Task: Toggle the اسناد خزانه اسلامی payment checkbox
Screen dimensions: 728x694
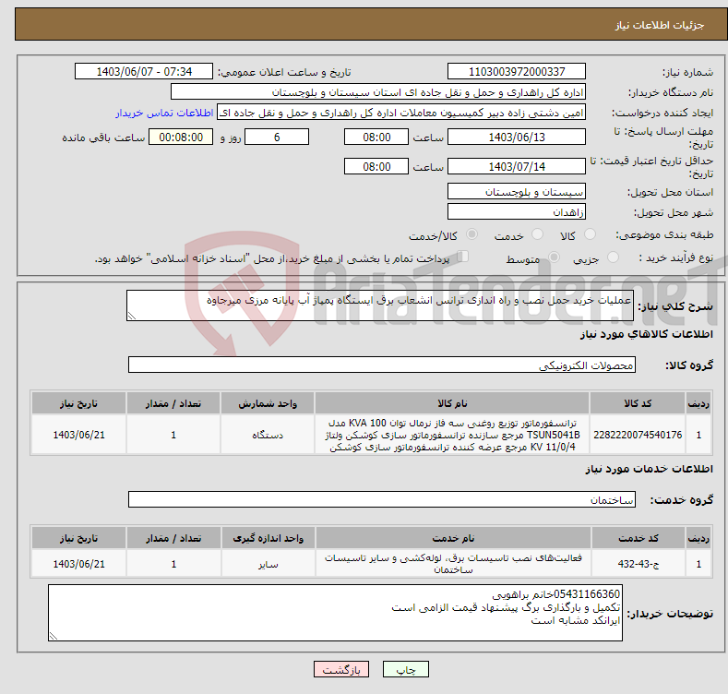Action: [x=462, y=257]
